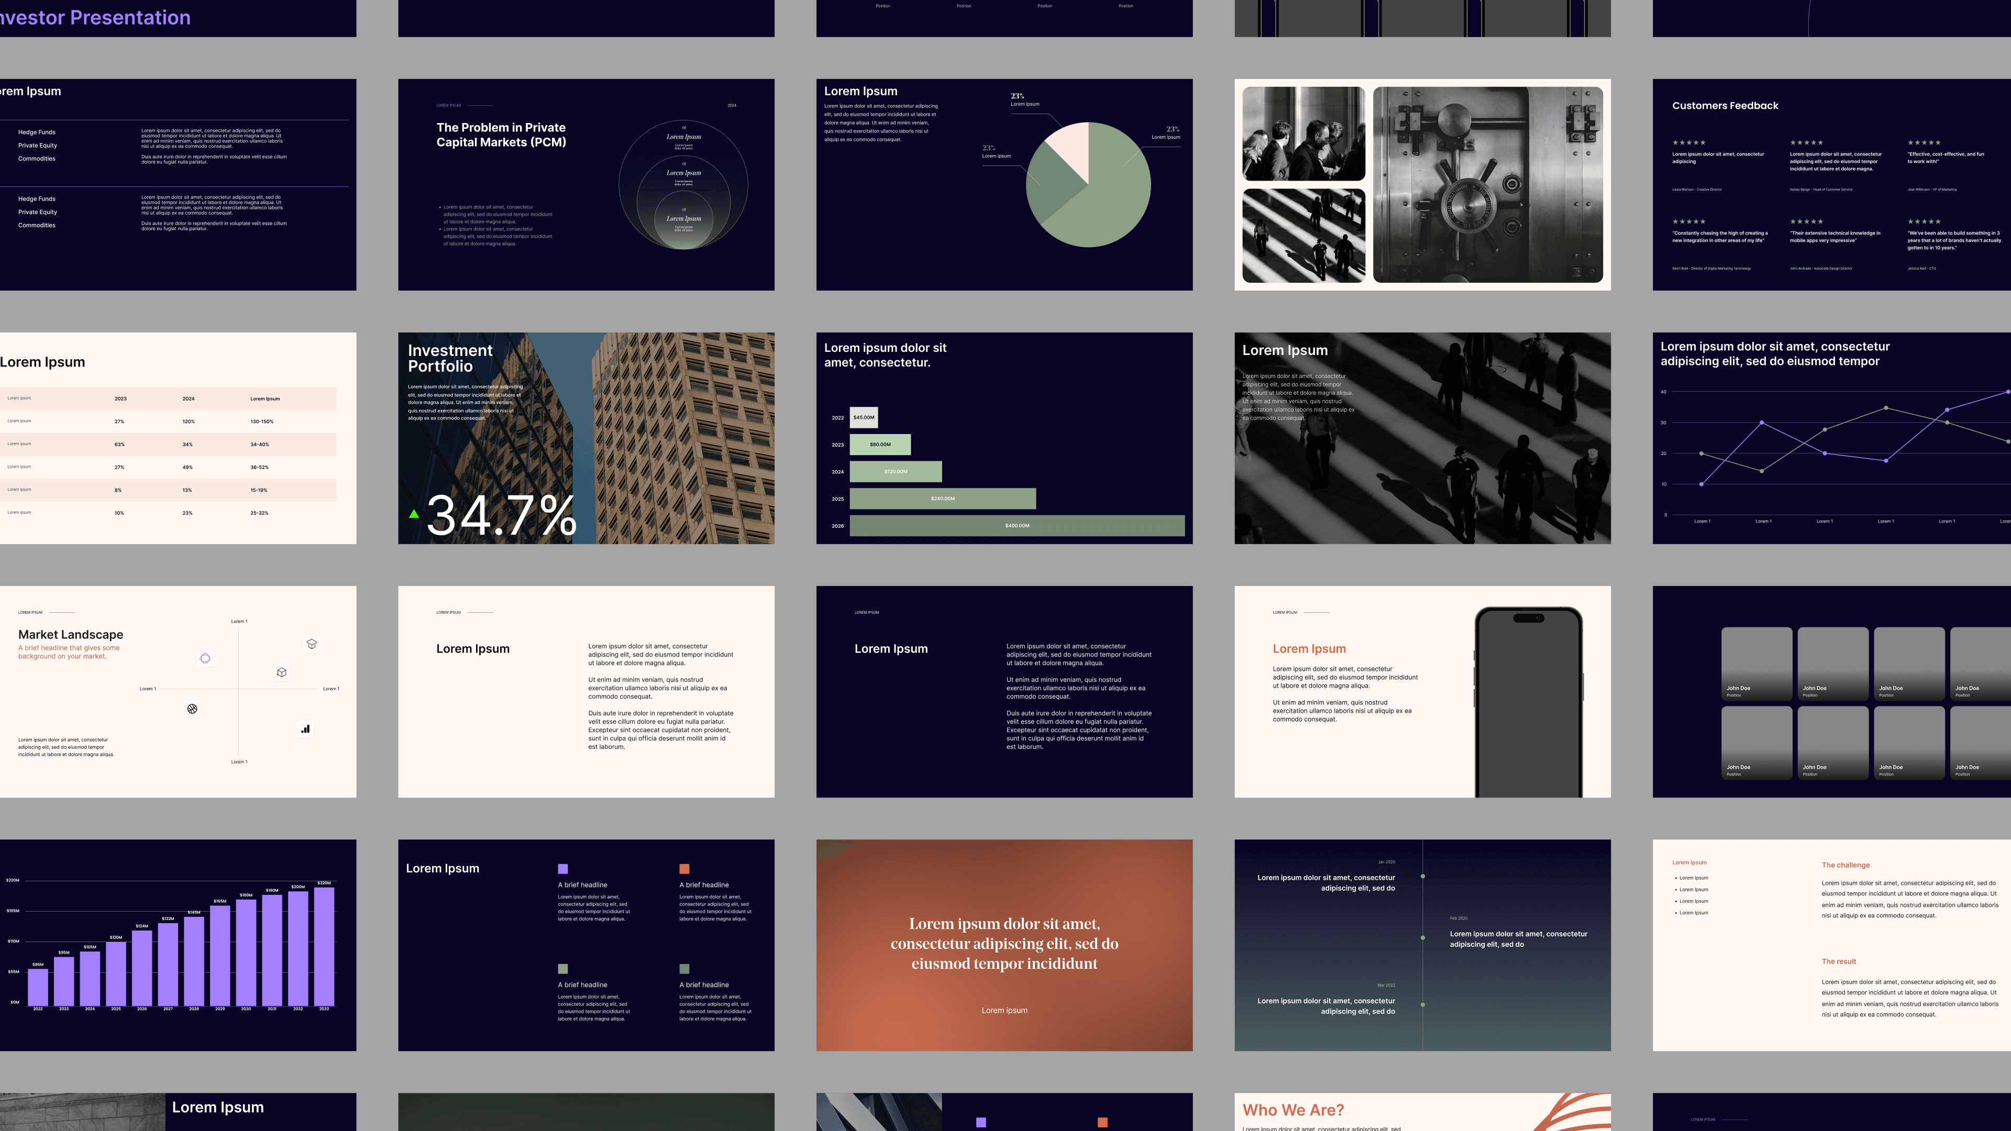Click the green up-arrow beside 34.7%

tap(414, 514)
